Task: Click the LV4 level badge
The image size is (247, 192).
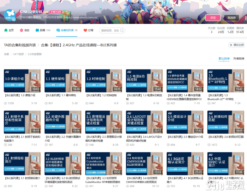Action: [x=46, y=12]
